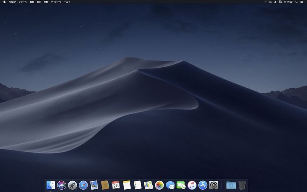
Task: Open the Calendar app in Dock
Action: [x=116, y=185]
